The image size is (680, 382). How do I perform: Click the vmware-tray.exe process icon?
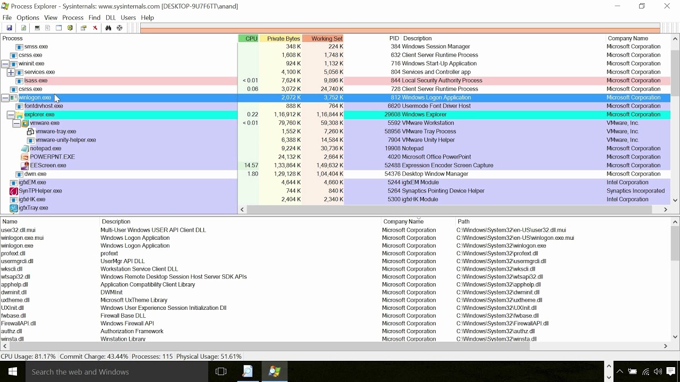tap(31, 132)
